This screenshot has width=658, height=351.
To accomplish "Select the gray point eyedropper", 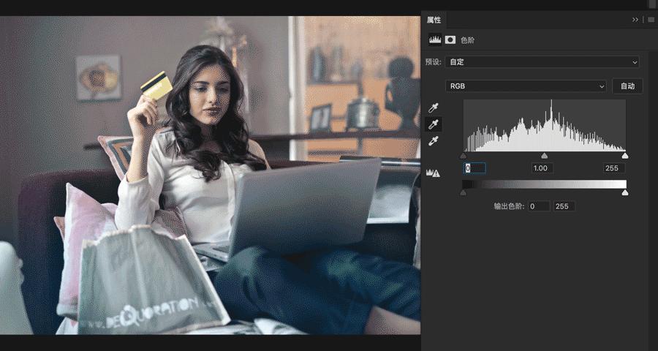I will coord(433,124).
